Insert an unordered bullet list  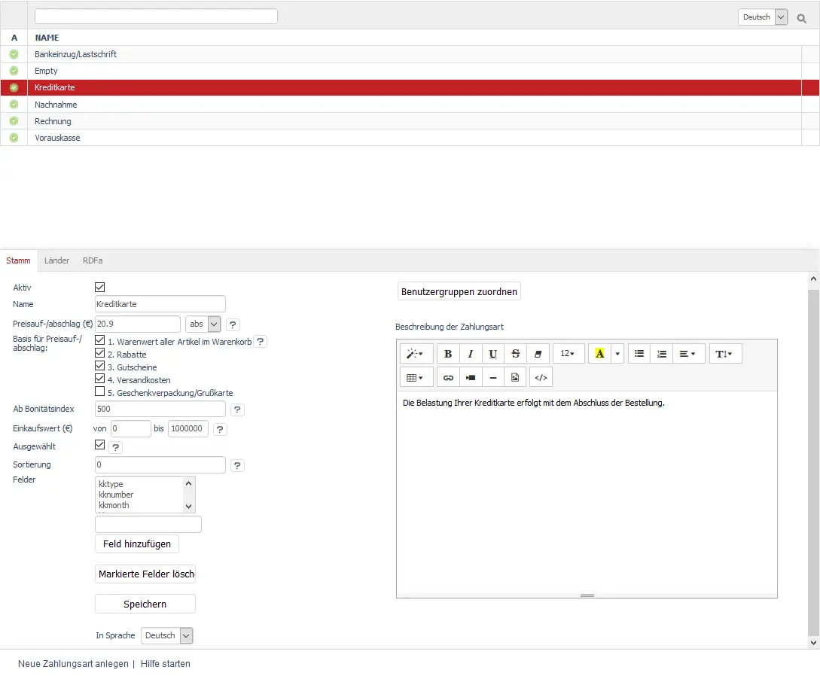pyautogui.click(x=639, y=354)
